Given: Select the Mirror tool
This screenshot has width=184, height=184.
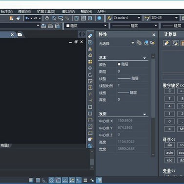Looking at the screenshot, I should [90, 49].
